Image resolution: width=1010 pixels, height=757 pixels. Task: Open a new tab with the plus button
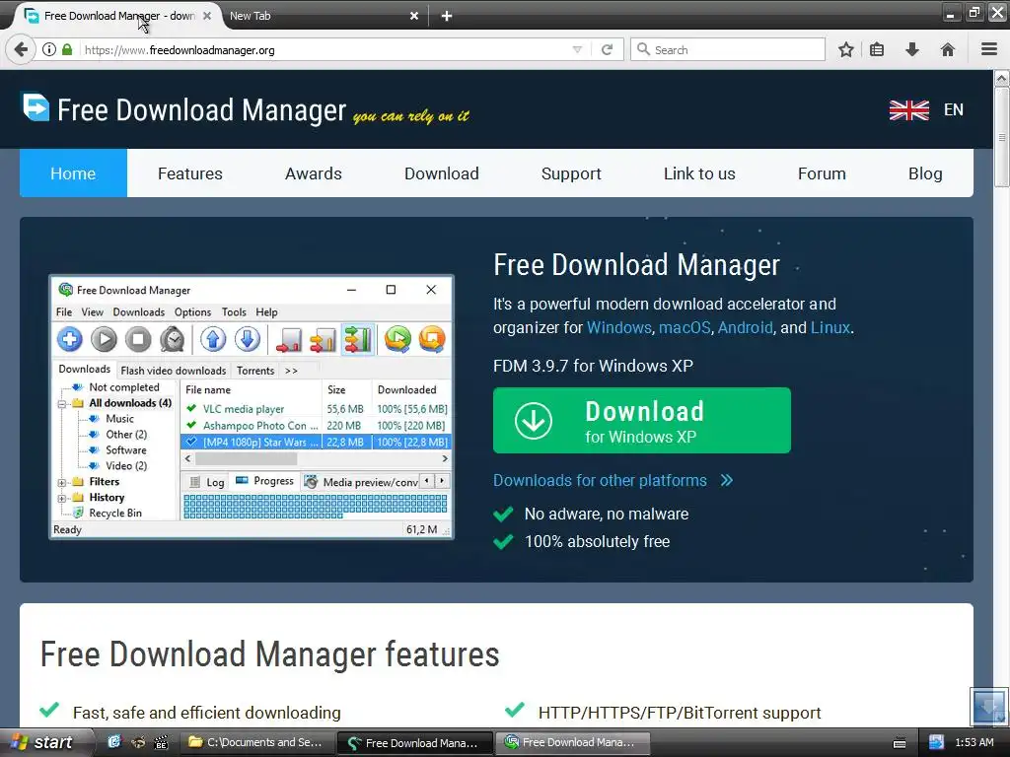(x=447, y=16)
